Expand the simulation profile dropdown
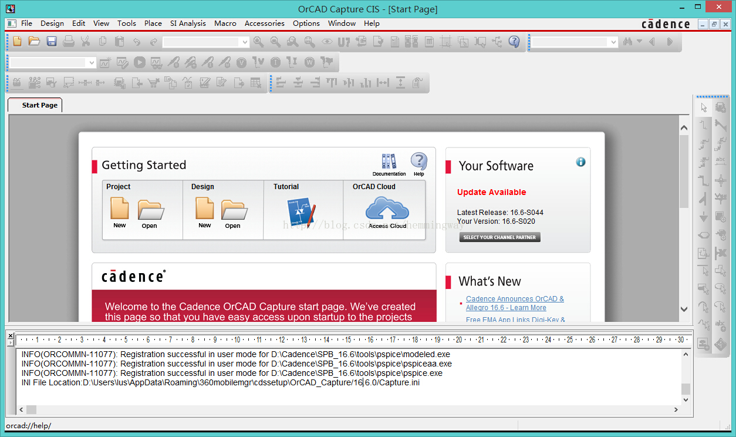736x437 pixels. pyautogui.click(x=92, y=62)
